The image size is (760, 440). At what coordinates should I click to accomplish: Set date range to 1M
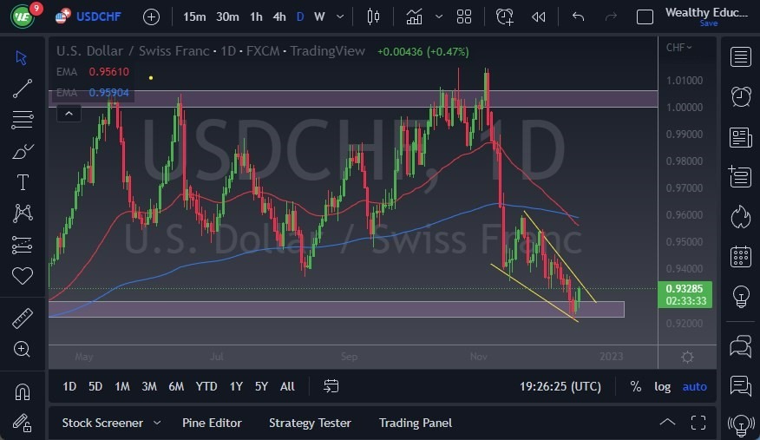tap(122, 386)
